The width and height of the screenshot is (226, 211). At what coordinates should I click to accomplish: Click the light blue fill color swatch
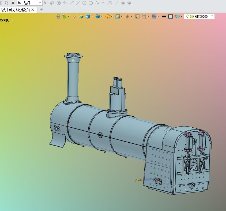[x=171, y=16]
